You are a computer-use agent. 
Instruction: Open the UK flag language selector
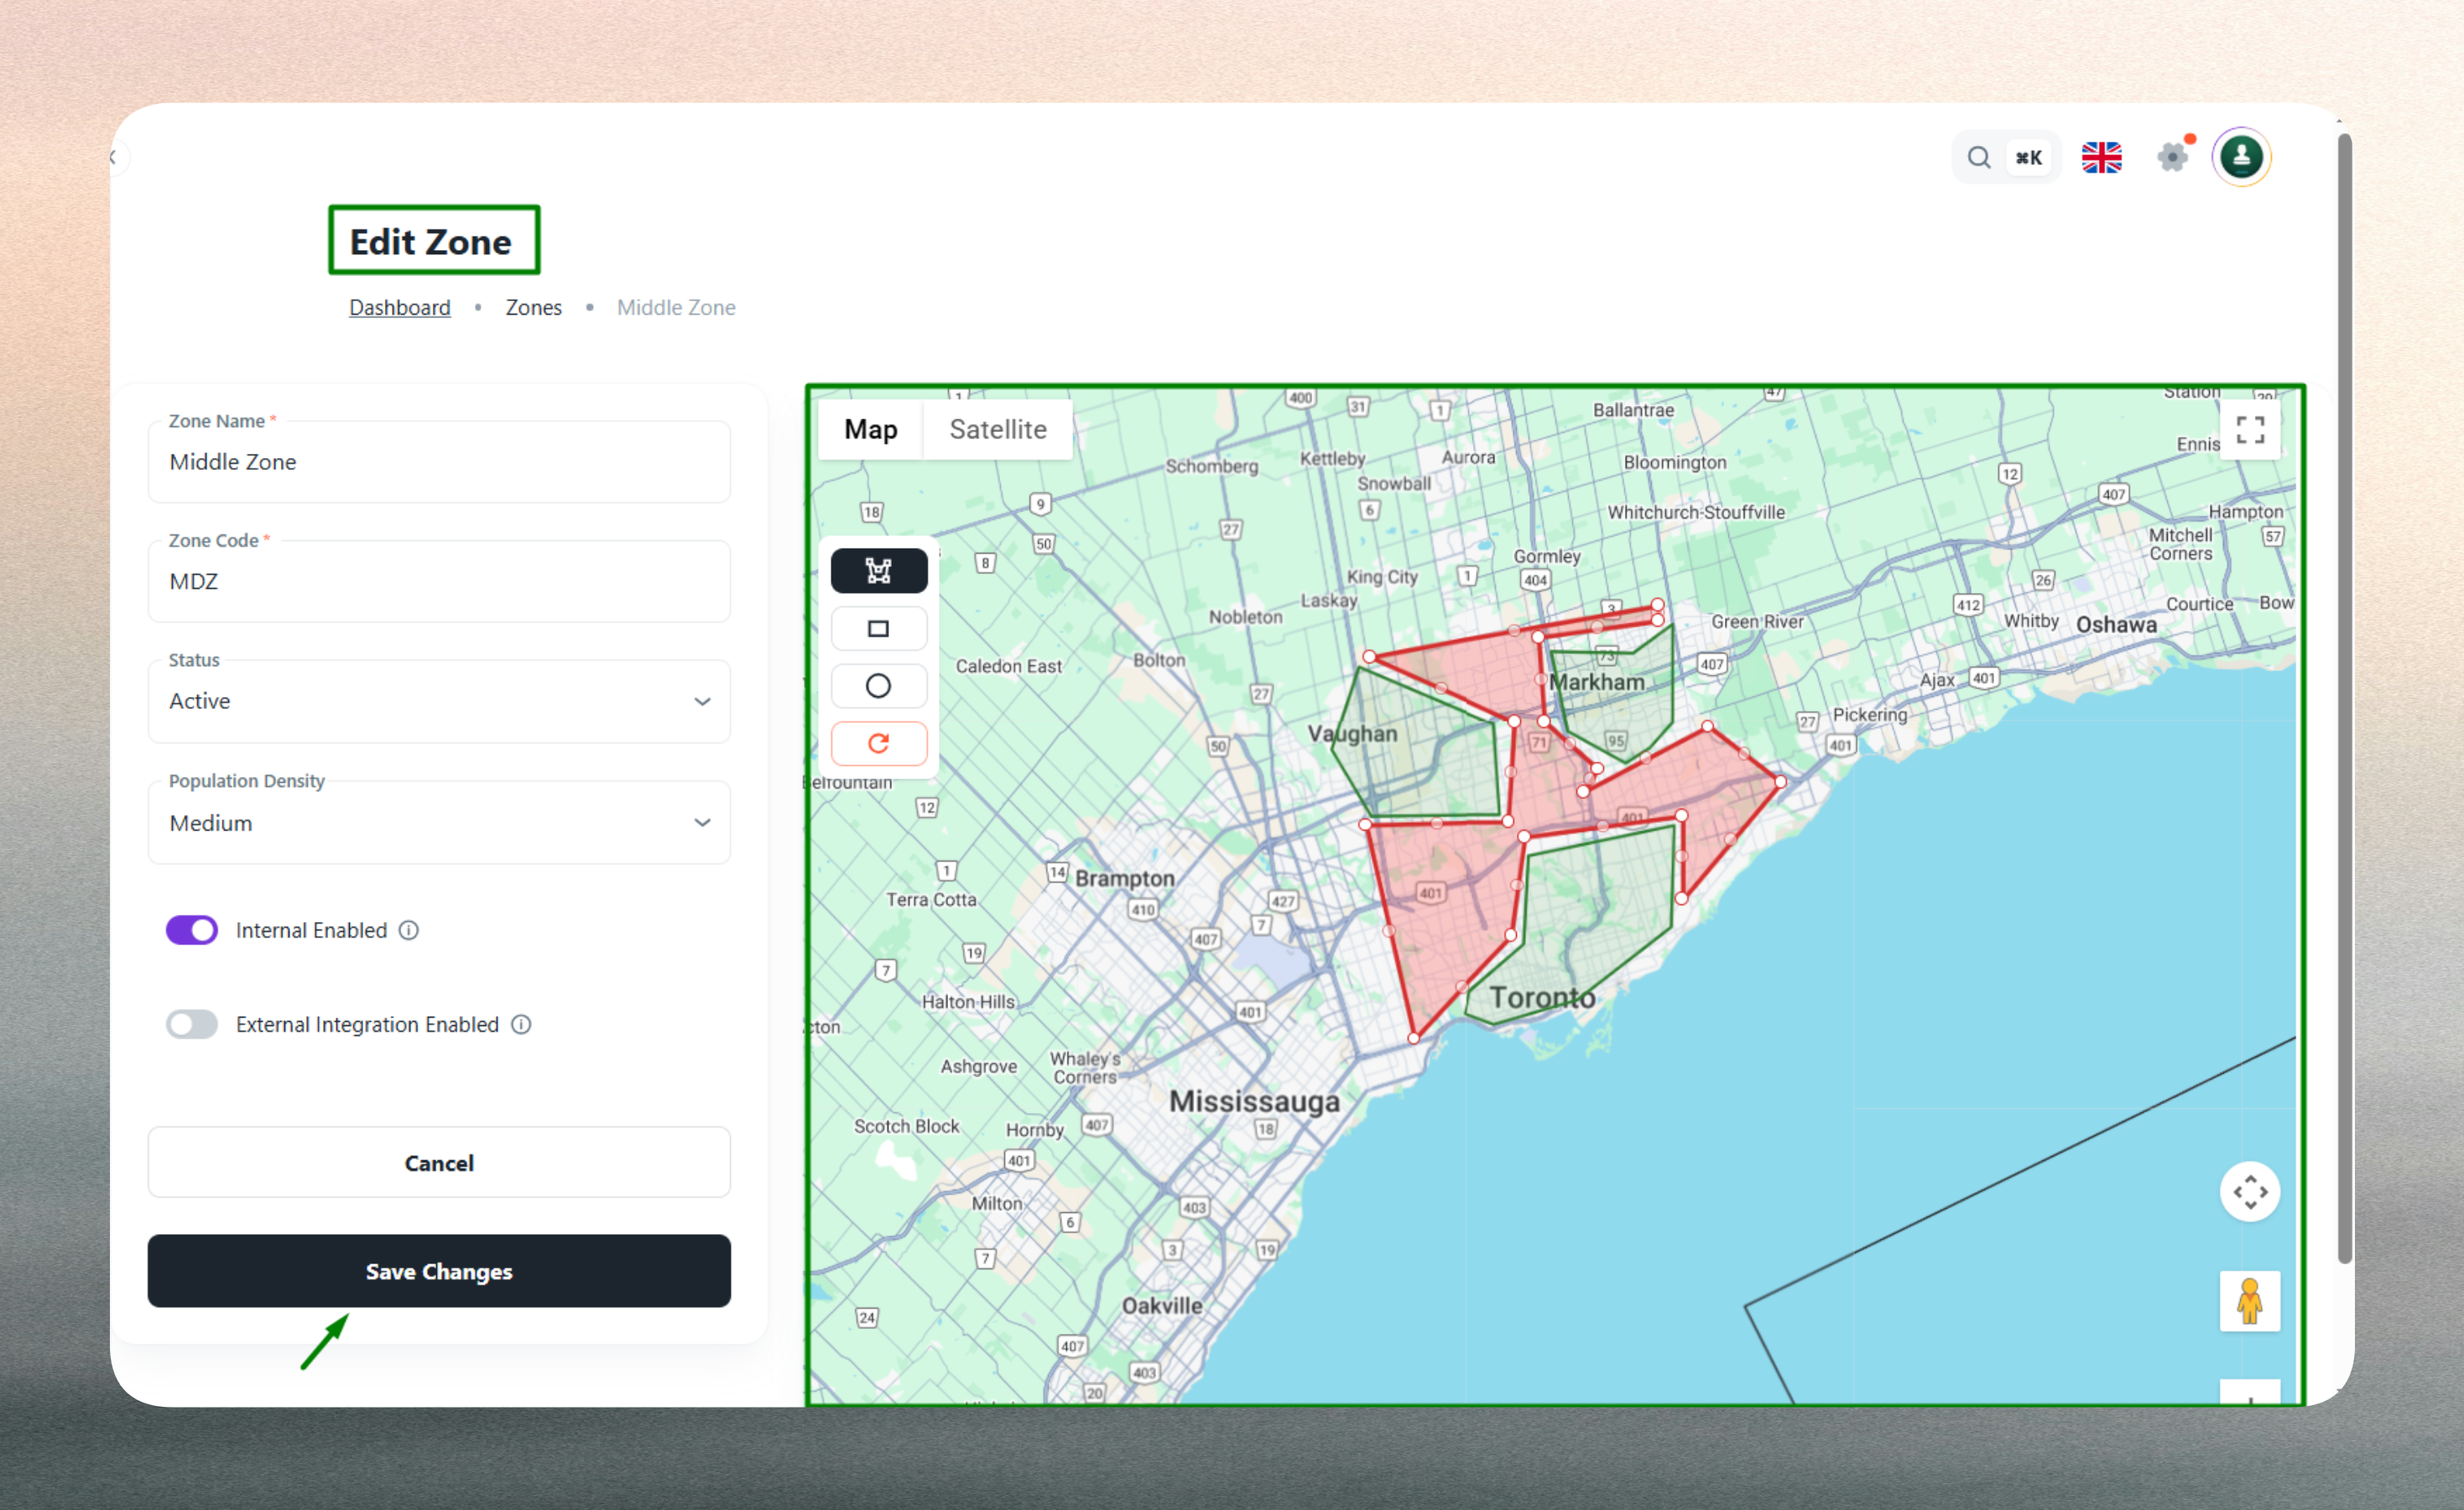2101,158
